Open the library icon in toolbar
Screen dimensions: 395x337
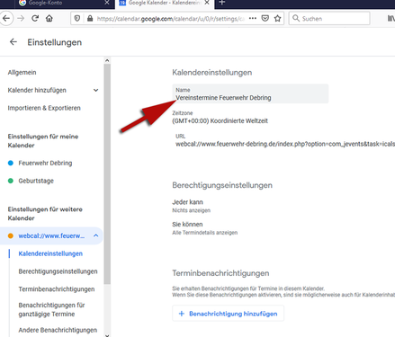tap(391, 19)
